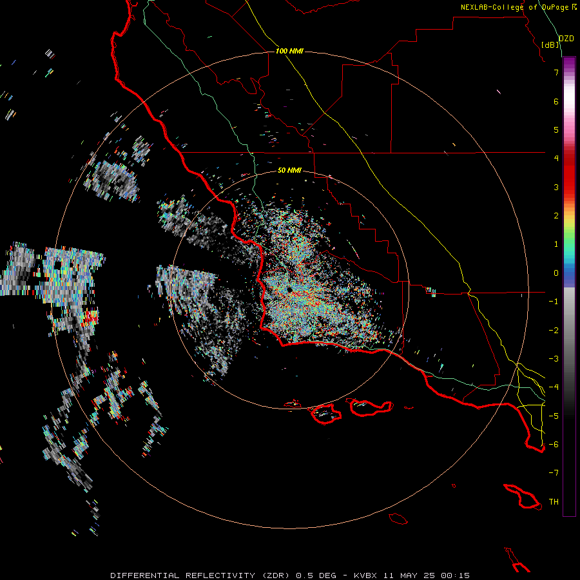Click the 0 value on color scale
Screen dimensions: 580x580
556,273
